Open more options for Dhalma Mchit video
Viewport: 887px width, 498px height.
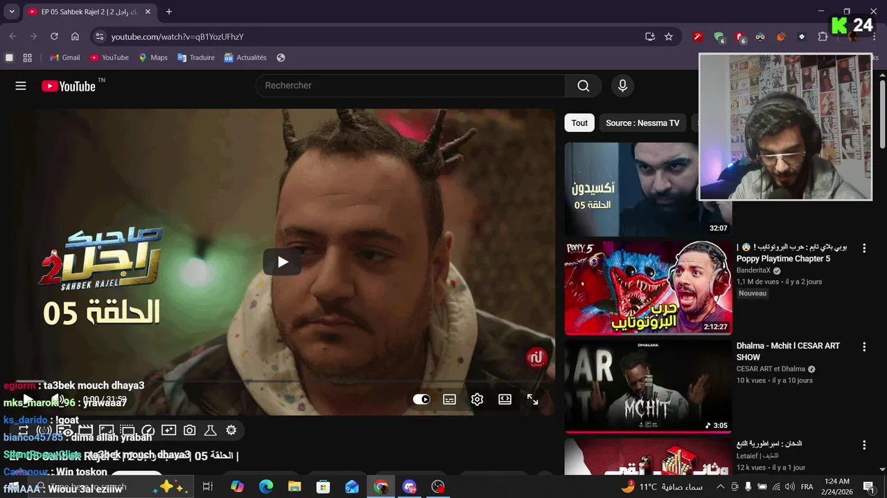(864, 347)
